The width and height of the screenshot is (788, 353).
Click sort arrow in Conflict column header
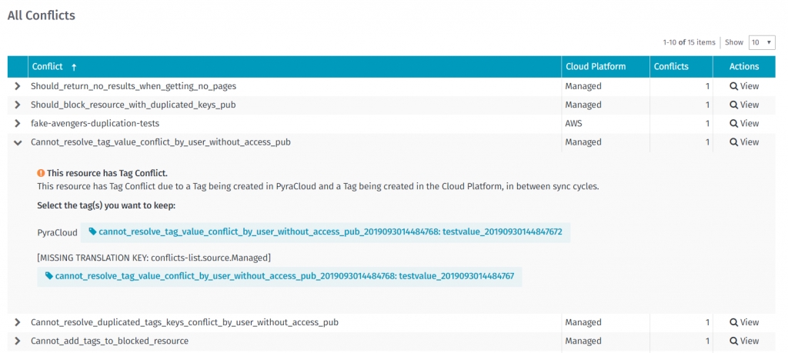coord(74,67)
